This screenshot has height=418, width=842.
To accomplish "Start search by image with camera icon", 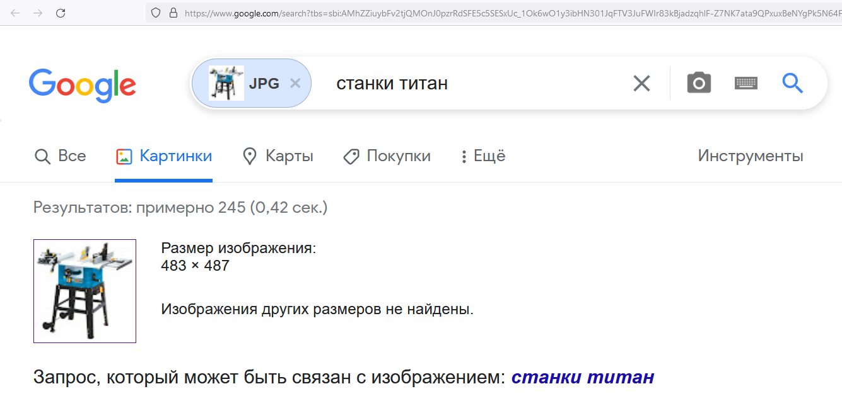I will [x=699, y=83].
